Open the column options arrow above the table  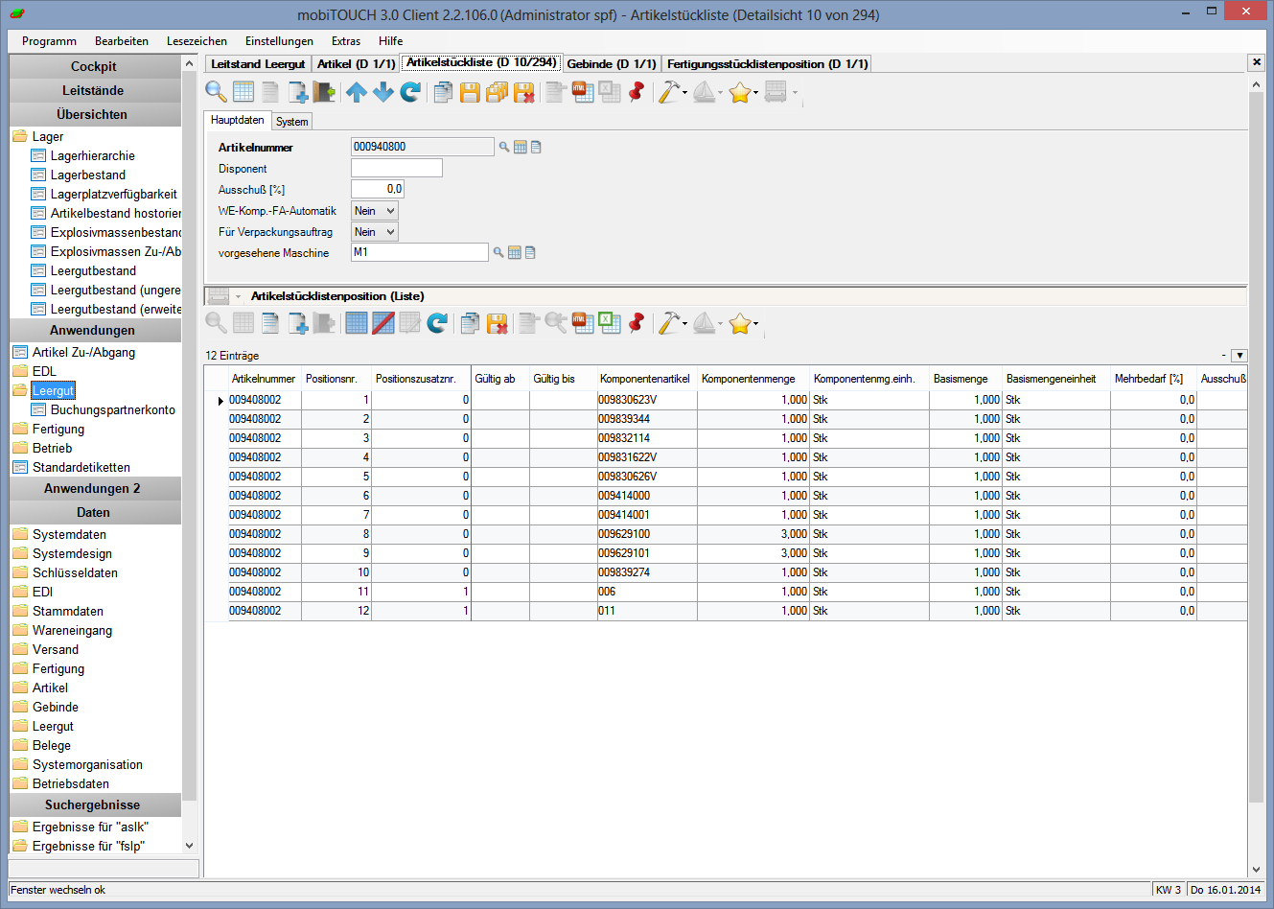(x=1239, y=356)
